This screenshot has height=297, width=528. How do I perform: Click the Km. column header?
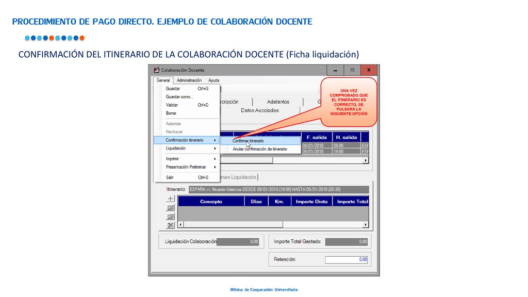tap(279, 202)
